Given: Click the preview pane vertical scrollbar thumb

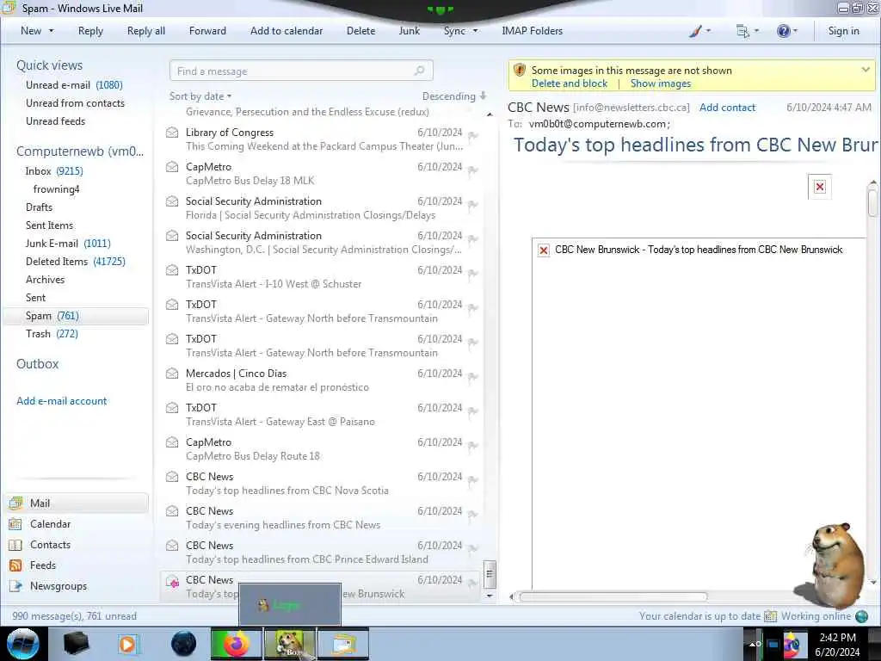Looking at the screenshot, I should (872, 202).
